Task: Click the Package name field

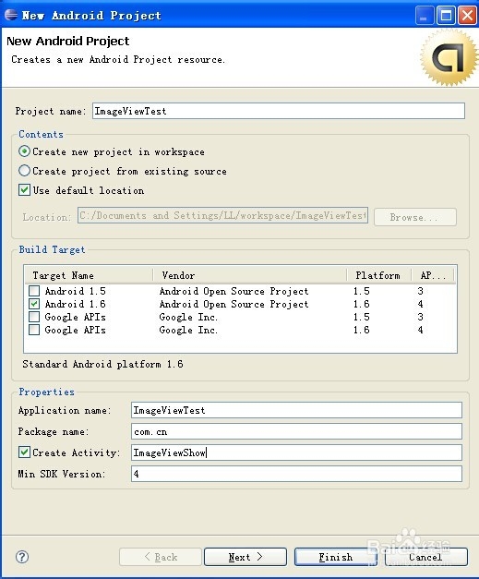Action: point(296,431)
